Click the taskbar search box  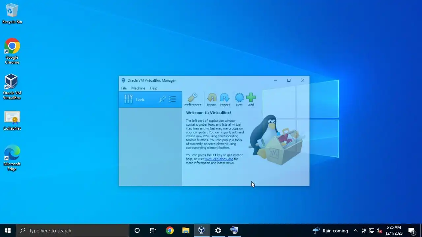pyautogui.click(x=73, y=230)
